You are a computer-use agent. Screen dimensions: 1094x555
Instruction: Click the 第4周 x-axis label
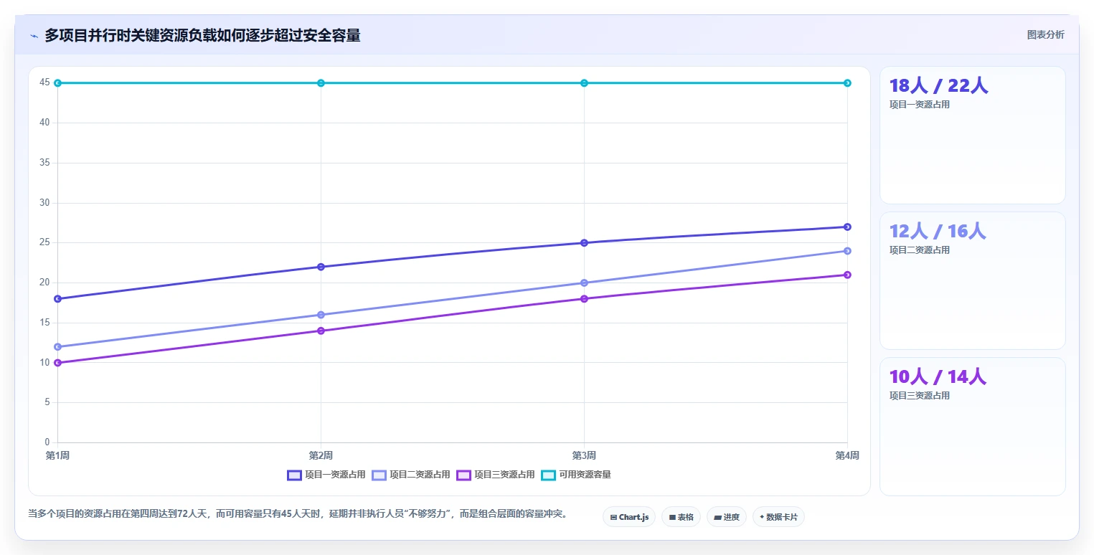point(847,455)
